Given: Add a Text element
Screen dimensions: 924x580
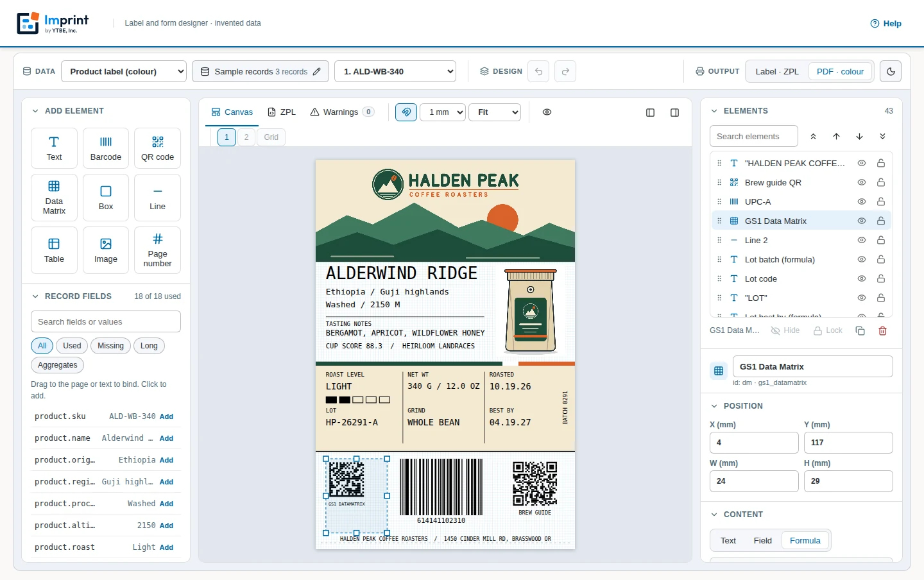Looking at the screenshot, I should [54, 148].
